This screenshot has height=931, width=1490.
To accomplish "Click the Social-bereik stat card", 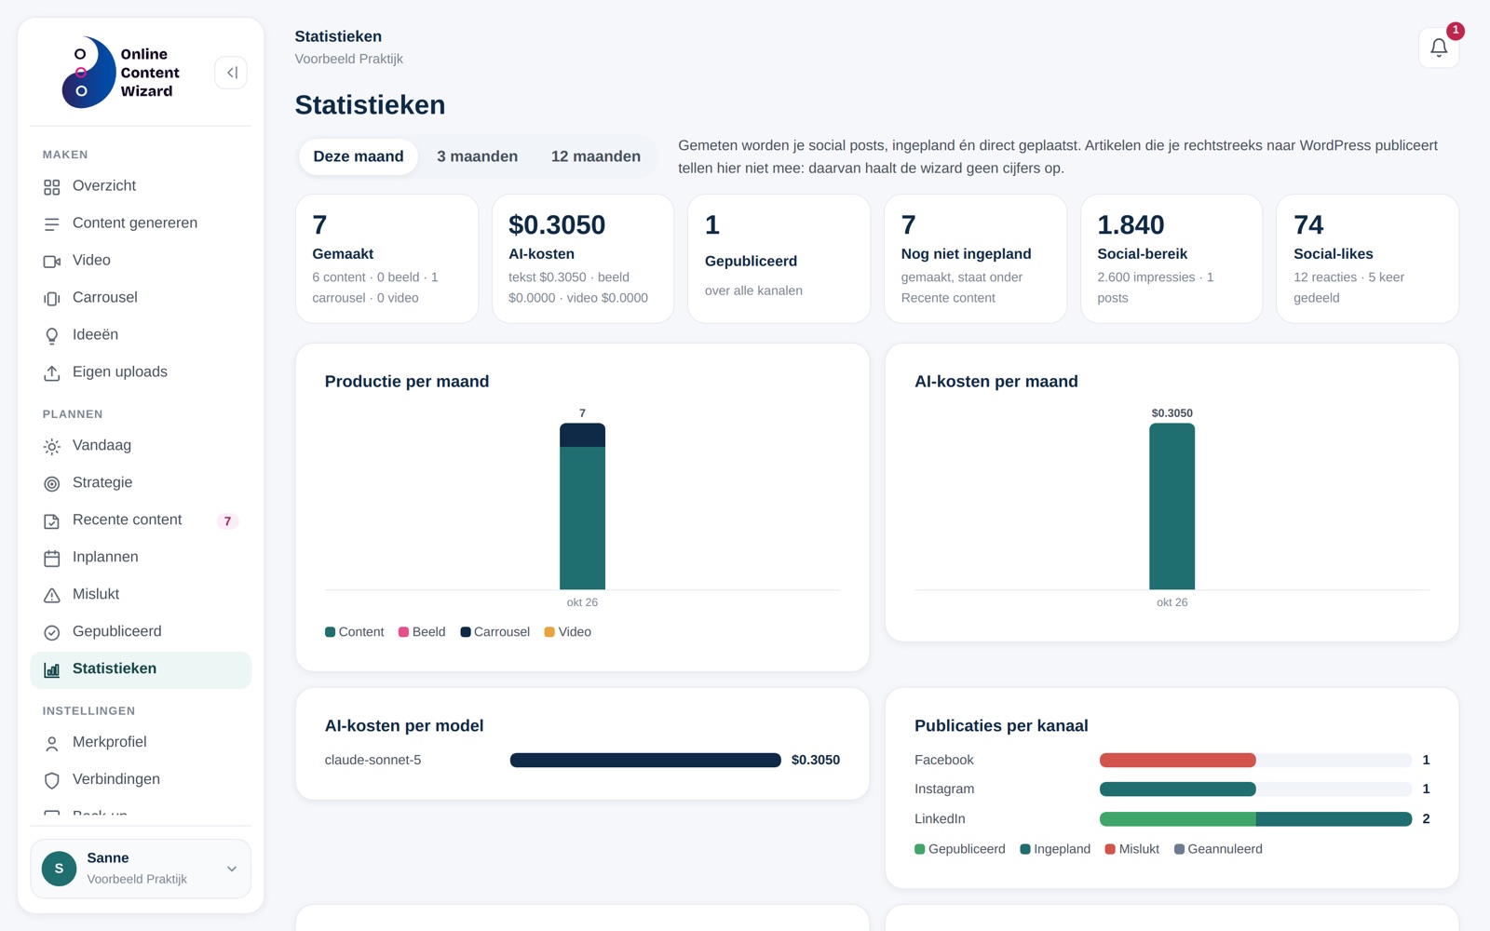I will pyautogui.click(x=1172, y=259).
